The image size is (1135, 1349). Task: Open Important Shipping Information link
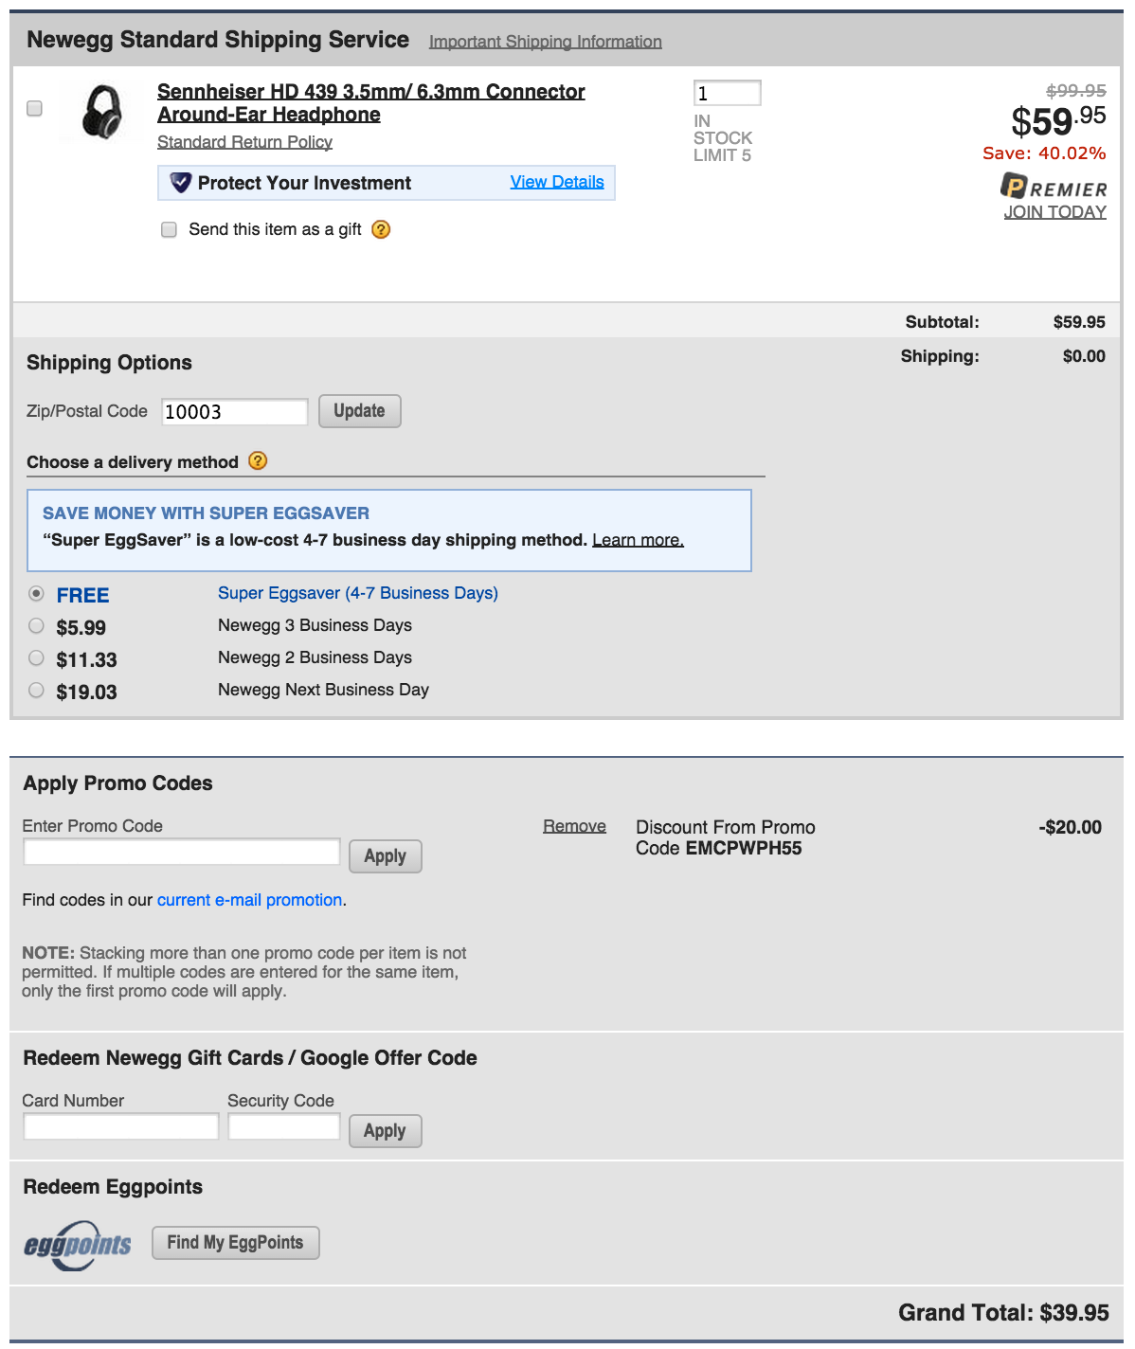point(545,42)
